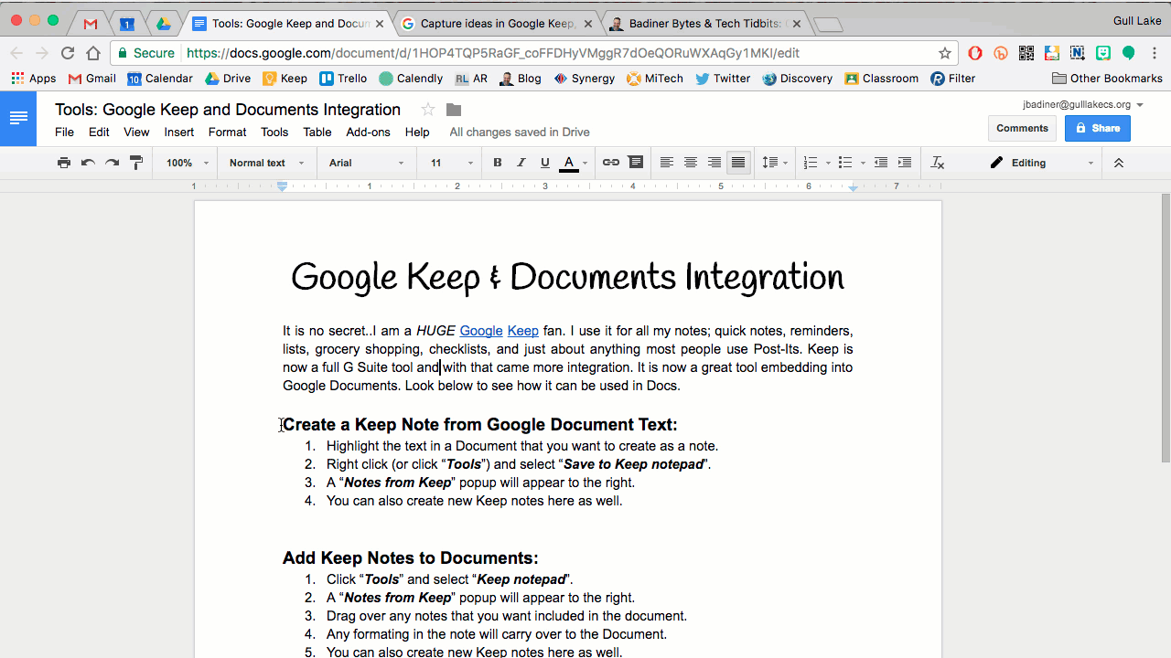1171x658 pixels.
Task: Open the File menu
Action: pyautogui.click(x=64, y=133)
